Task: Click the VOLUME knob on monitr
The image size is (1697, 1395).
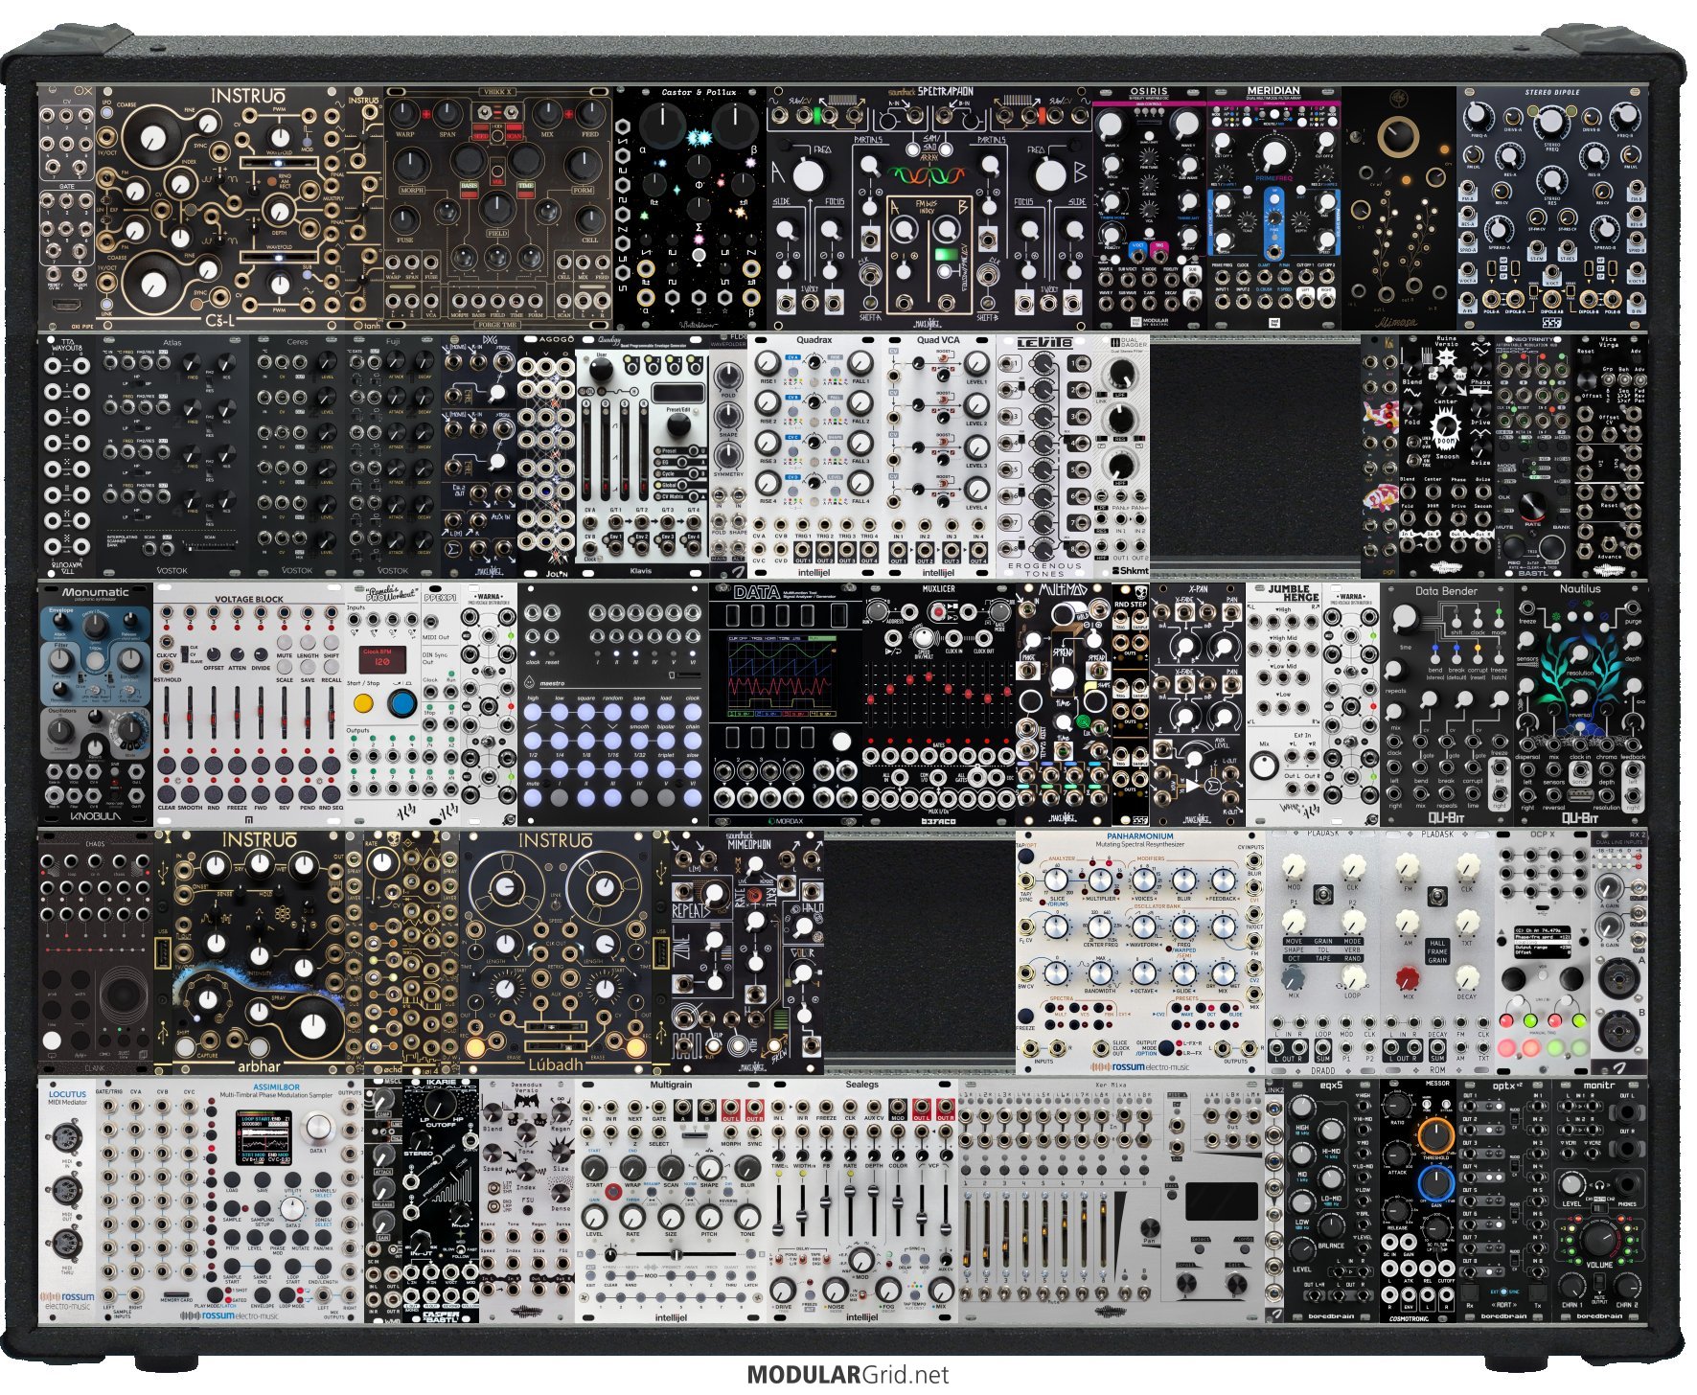Action: (1598, 1239)
